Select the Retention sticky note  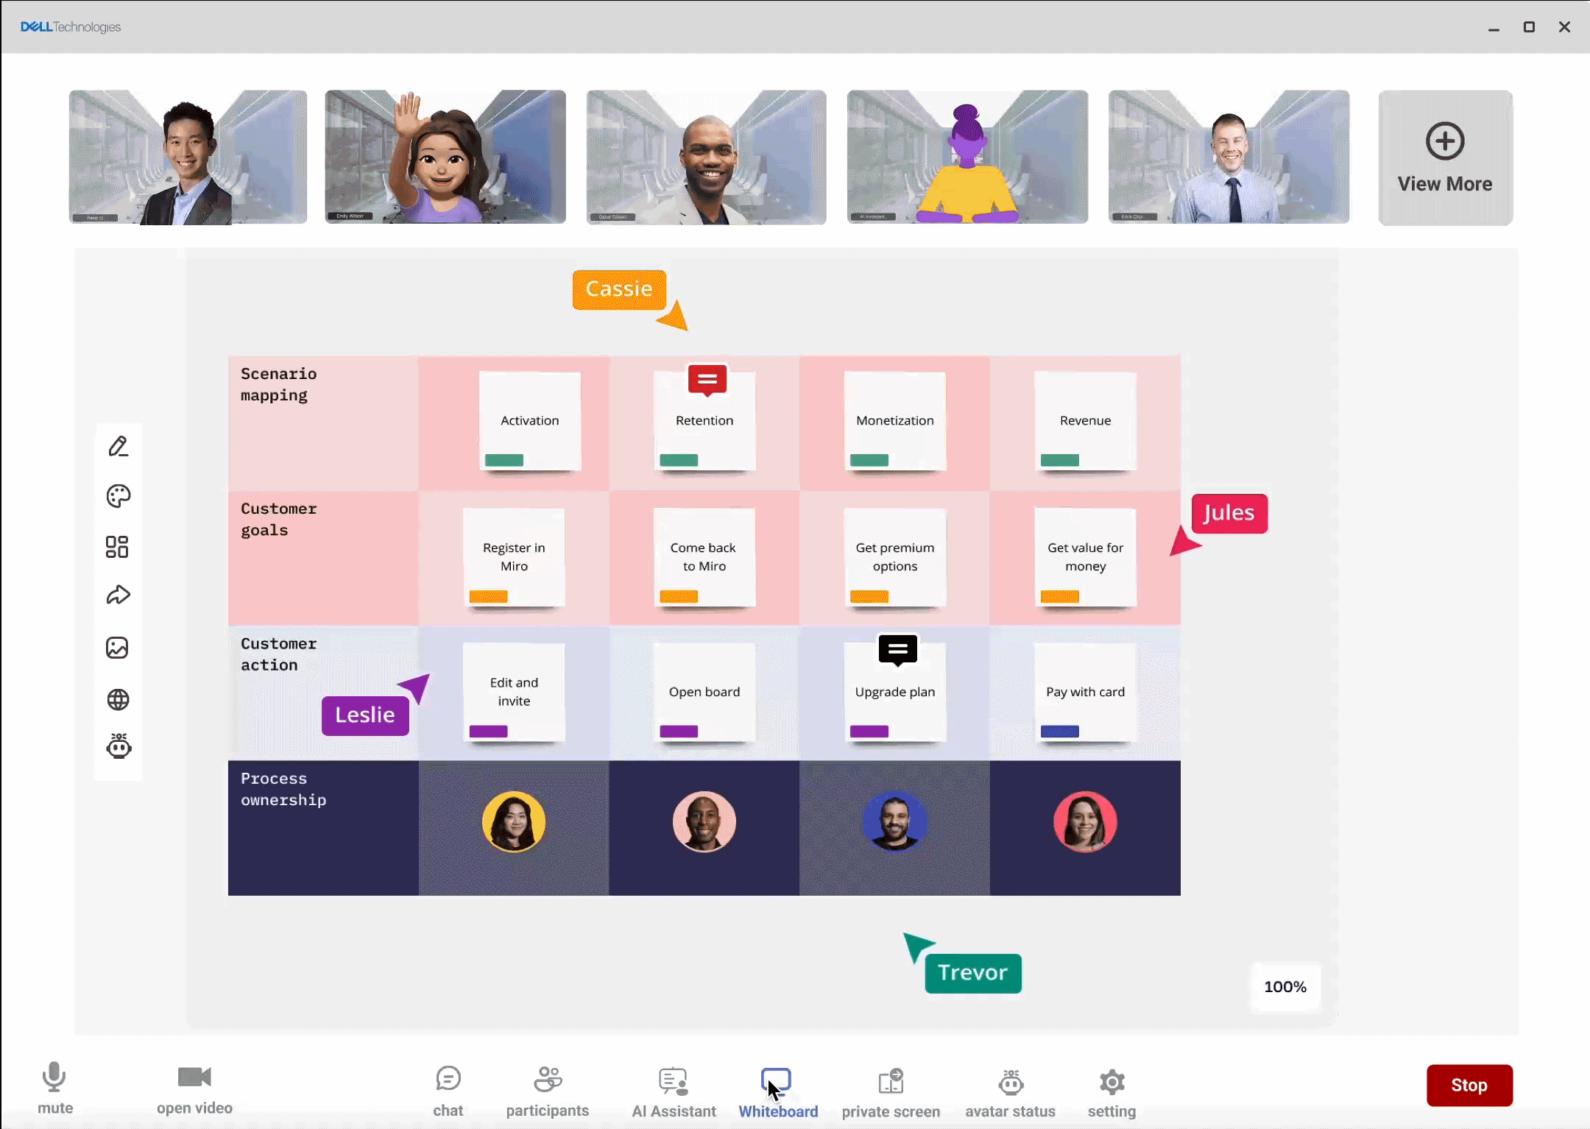point(704,421)
